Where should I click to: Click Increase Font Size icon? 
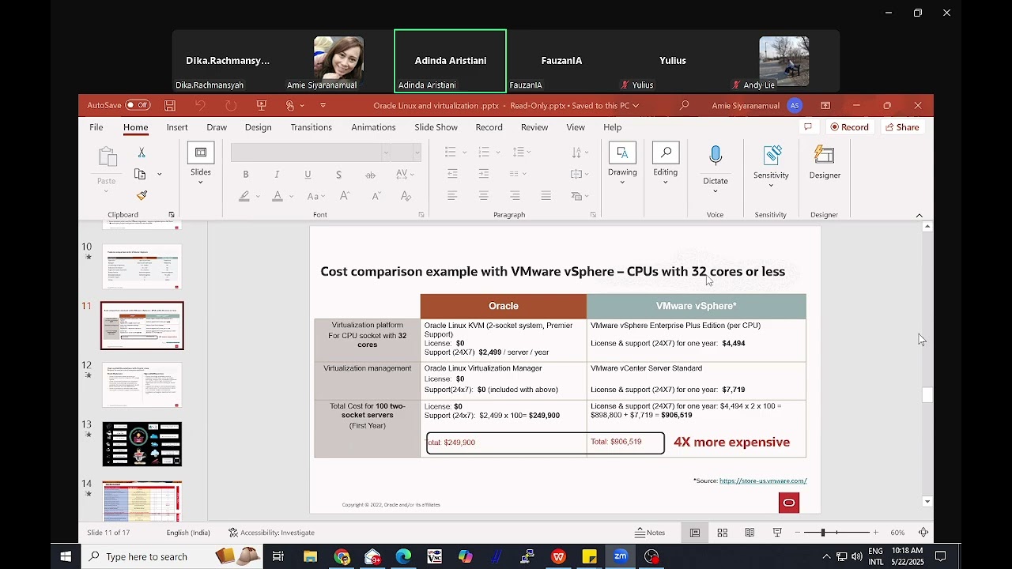coord(345,196)
